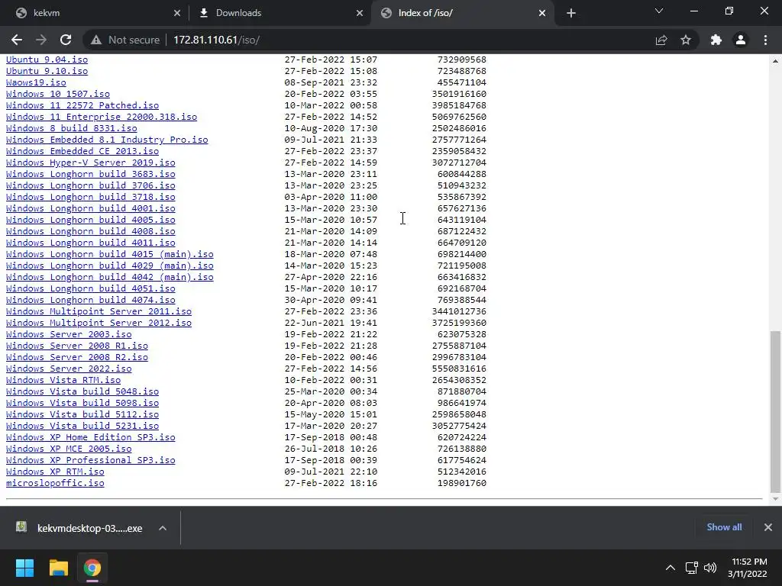Screen dimensions: 782x586
Task: Download Windows XP Professional SP3.iso
Action: 90,460
